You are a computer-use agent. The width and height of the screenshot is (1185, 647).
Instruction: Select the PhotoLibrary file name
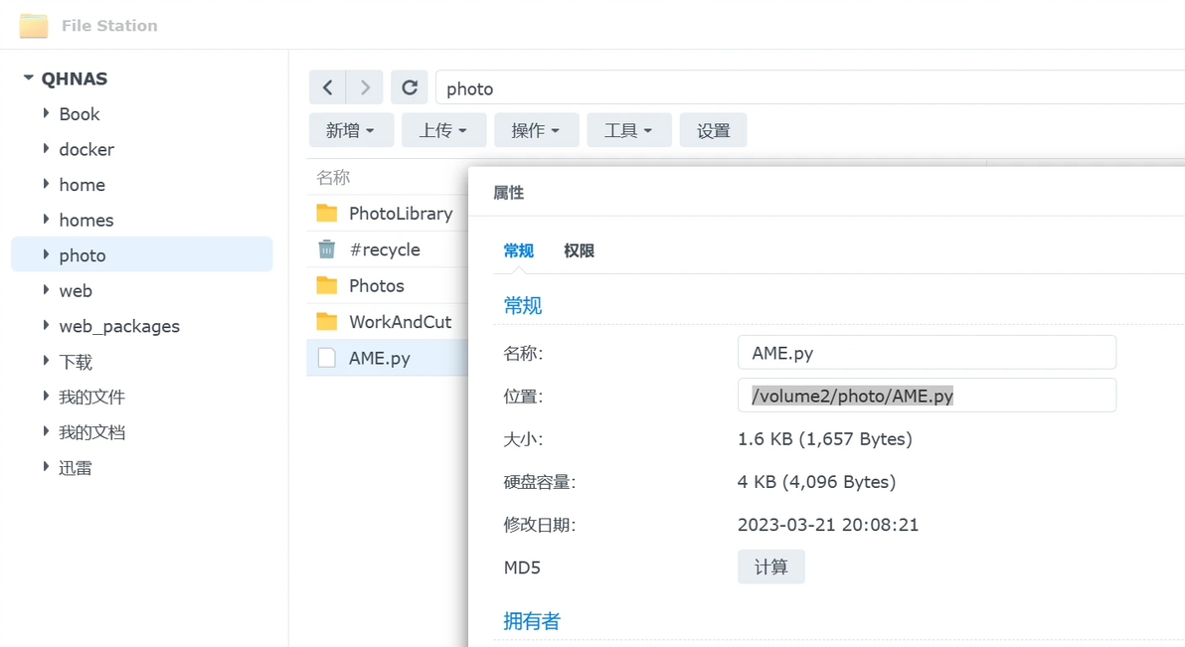click(x=401, y=214)
